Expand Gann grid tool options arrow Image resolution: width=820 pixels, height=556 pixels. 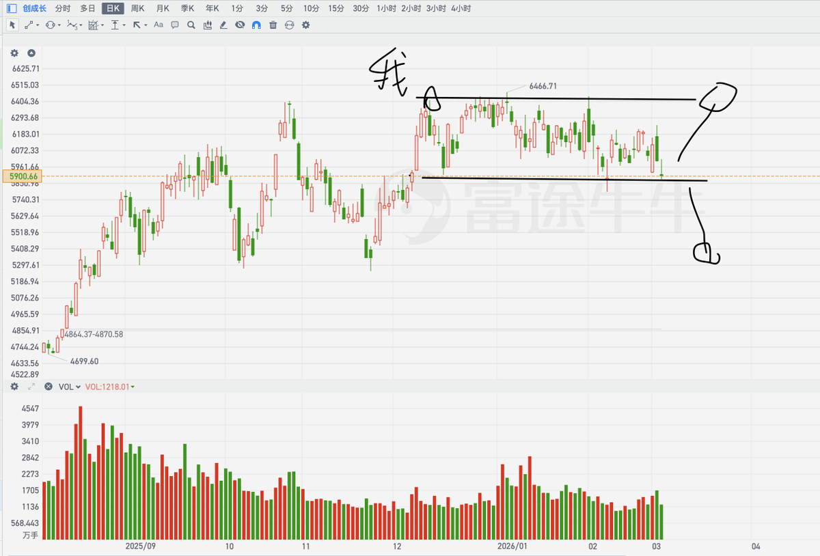coord(103,25)
